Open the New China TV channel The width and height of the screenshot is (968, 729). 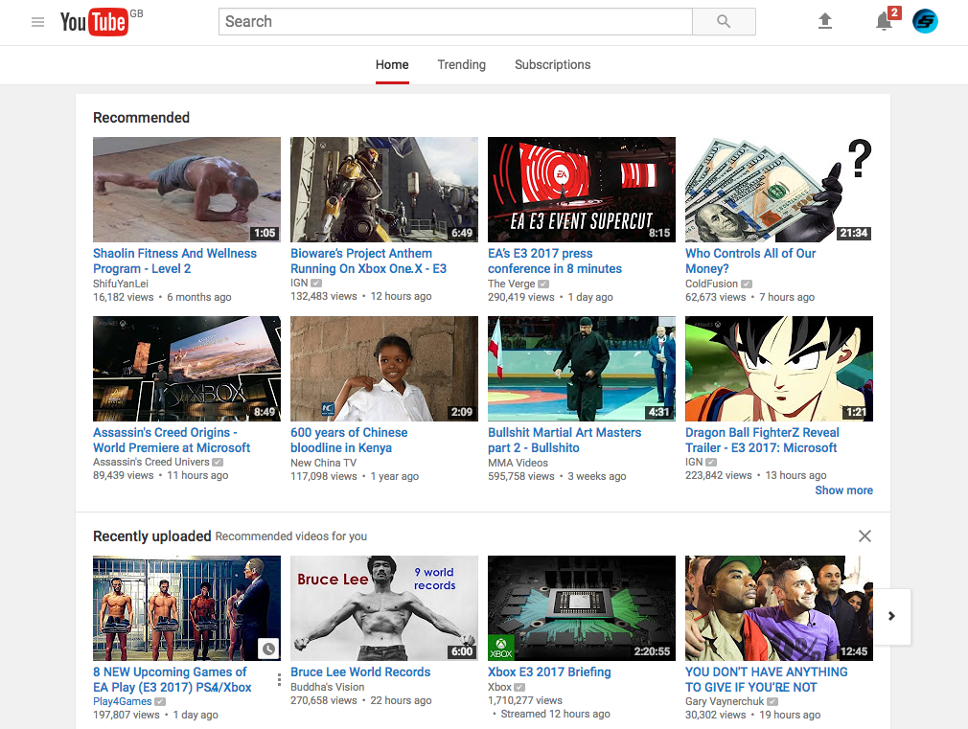pos(324,463)
